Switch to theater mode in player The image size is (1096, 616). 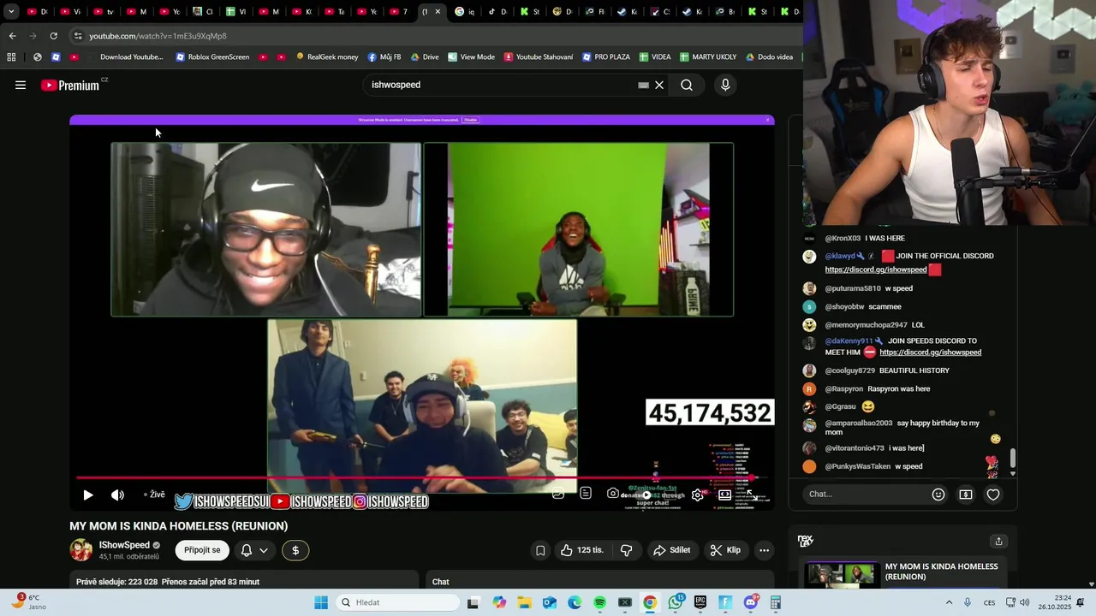tap(724, 495)
